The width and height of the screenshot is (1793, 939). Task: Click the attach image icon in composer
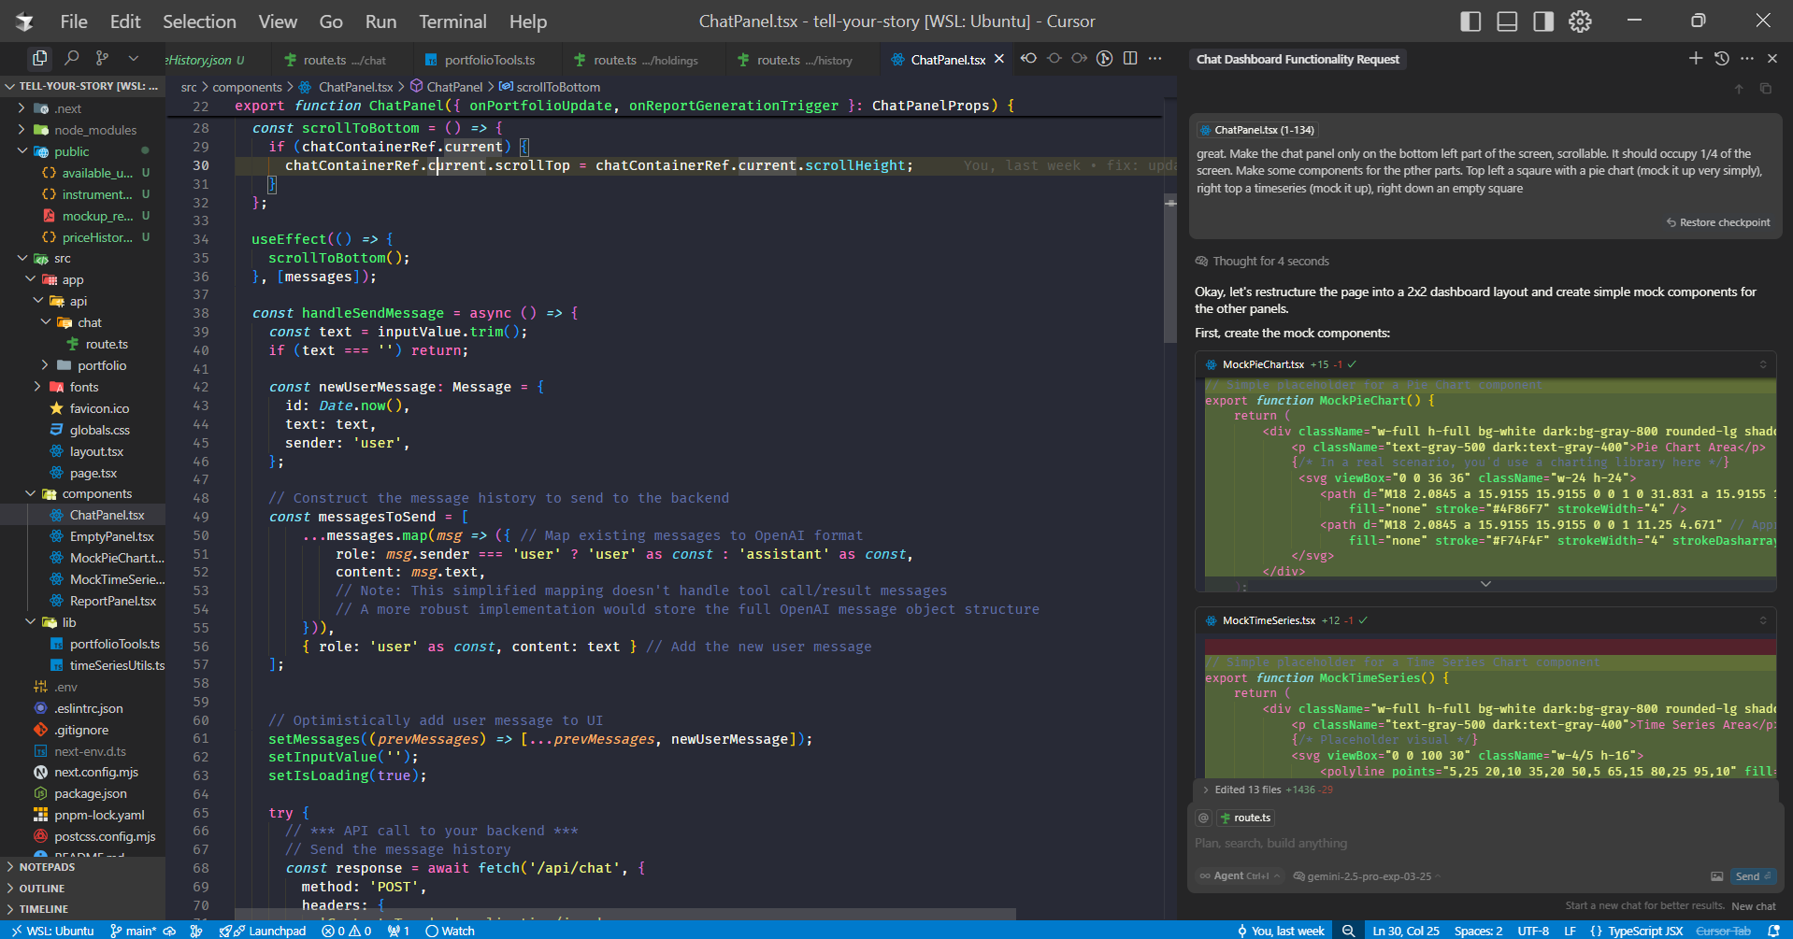[1716, 876]
